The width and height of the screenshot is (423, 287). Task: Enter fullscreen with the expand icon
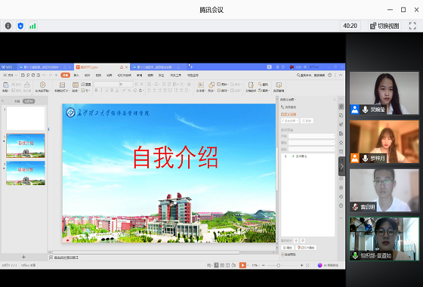click(412, 26)
